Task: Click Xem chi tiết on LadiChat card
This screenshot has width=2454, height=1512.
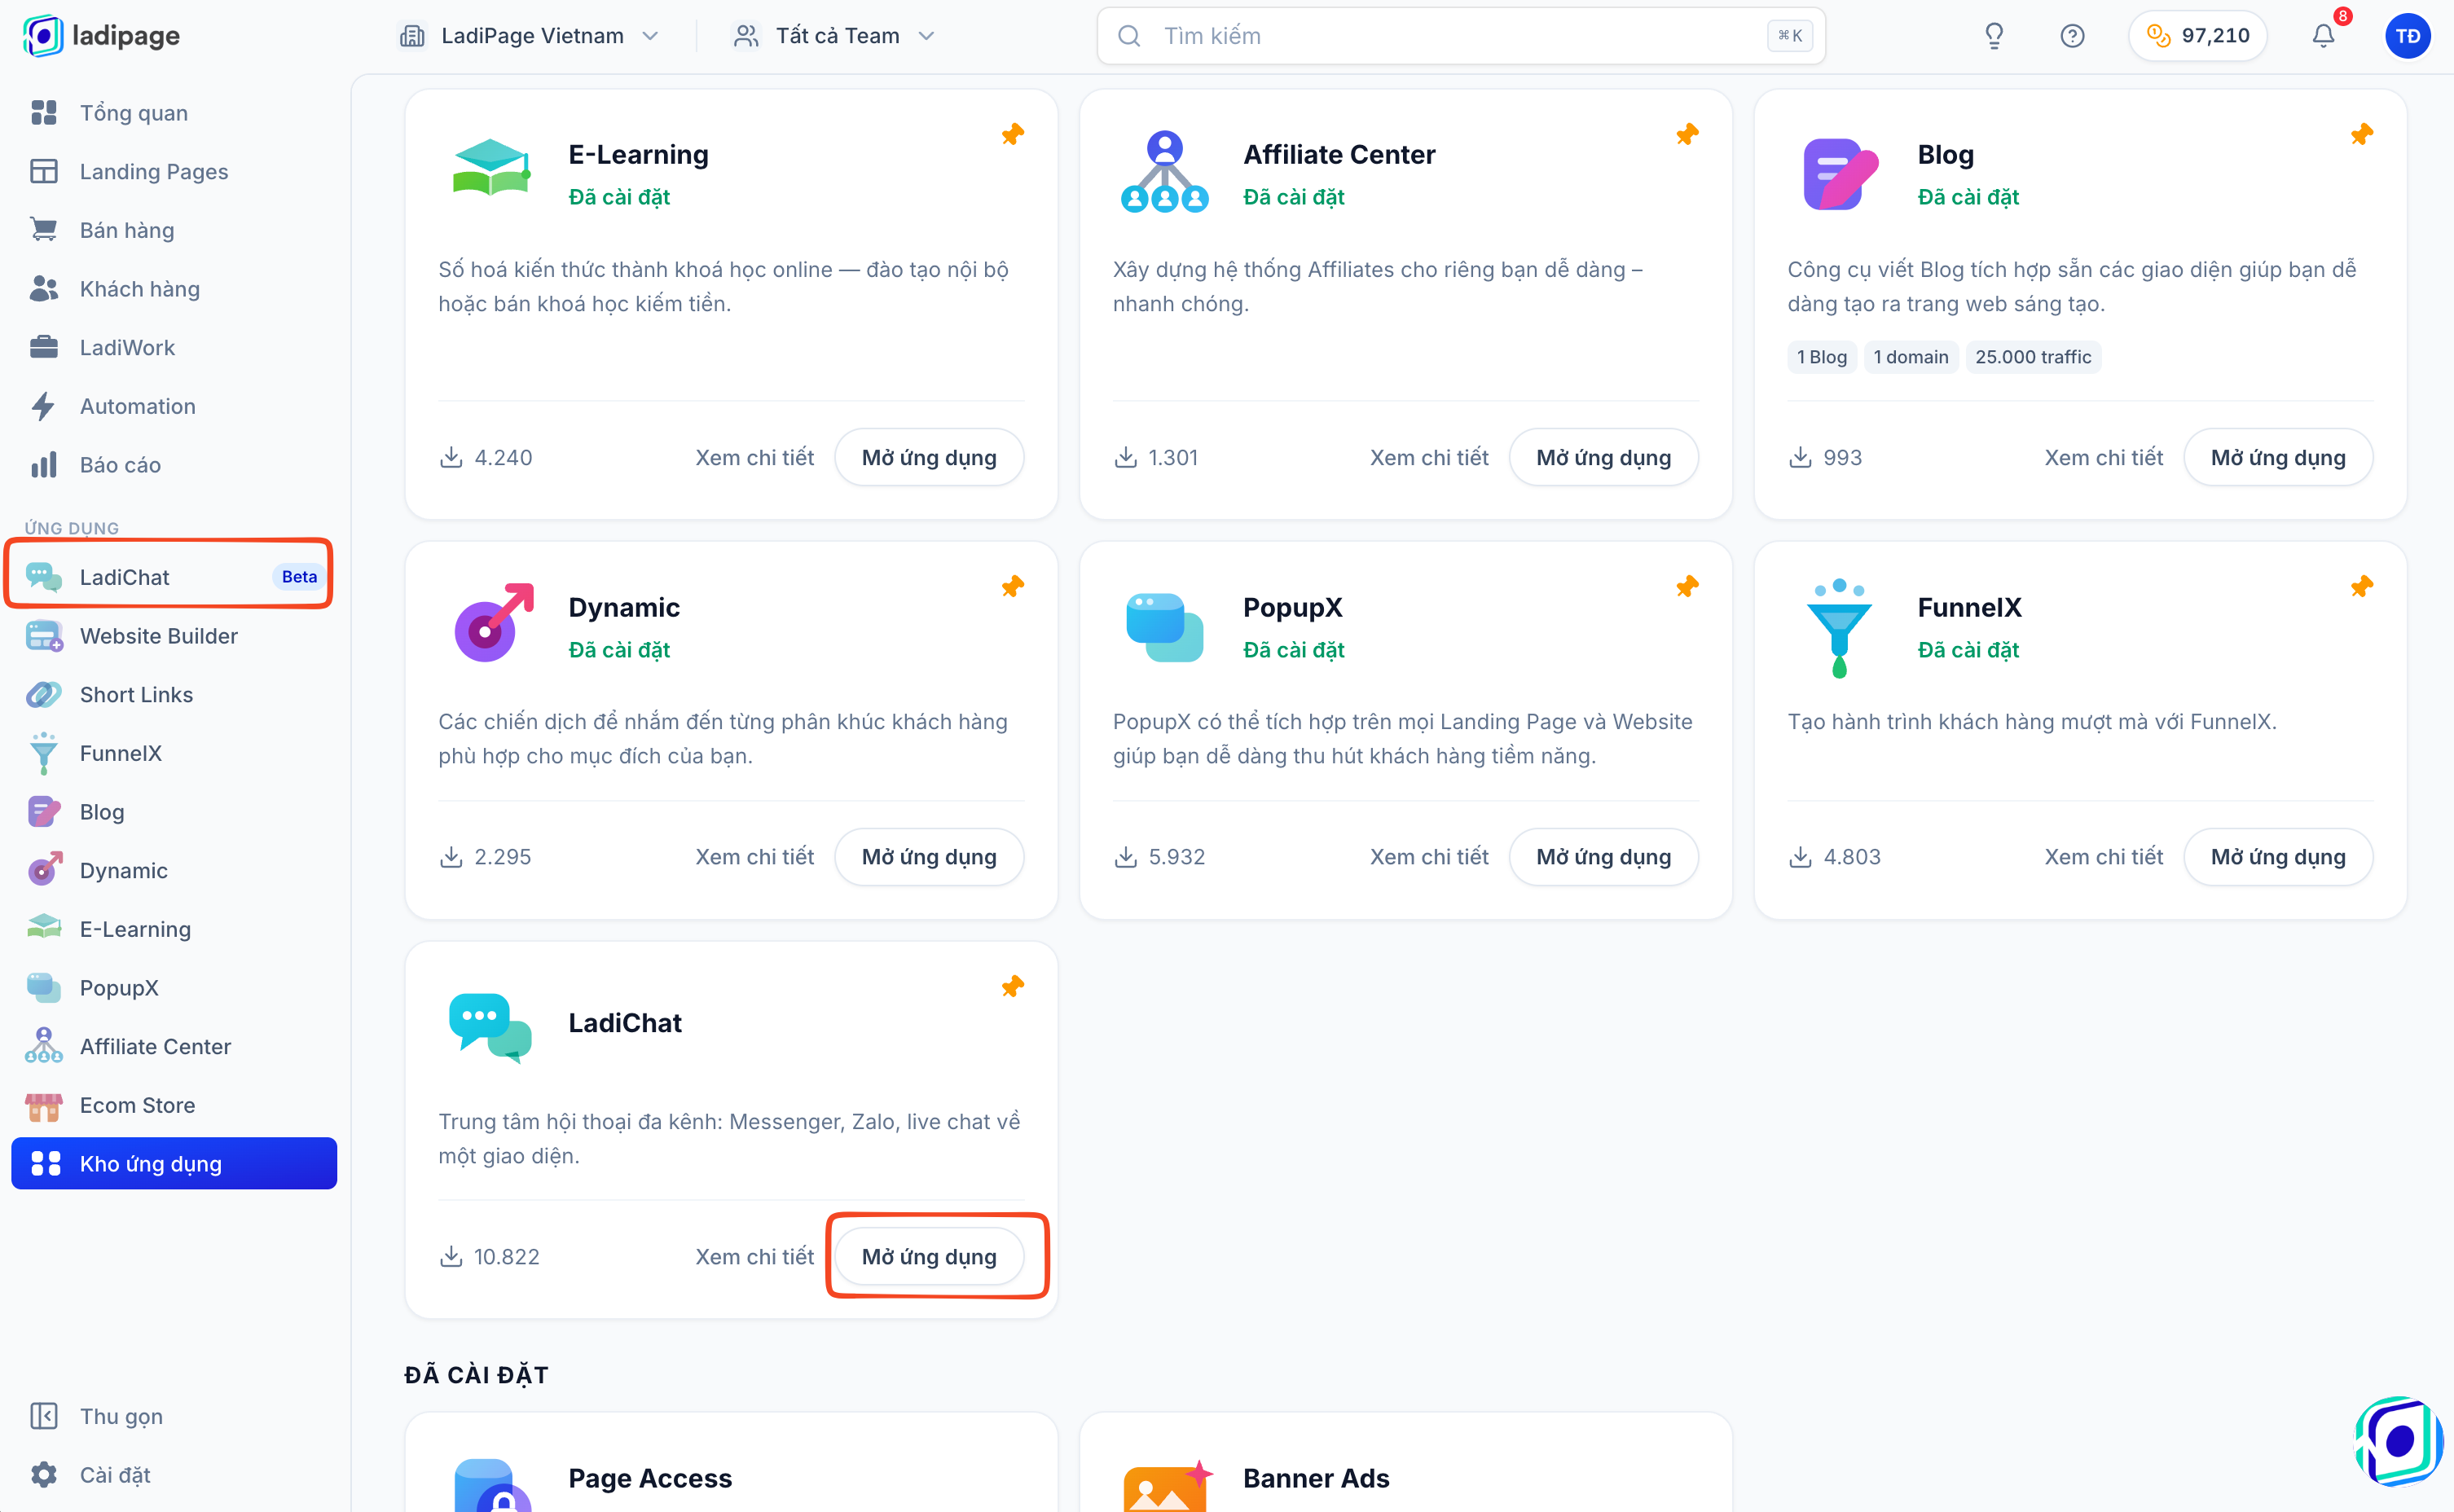Action: (754, 1256)
